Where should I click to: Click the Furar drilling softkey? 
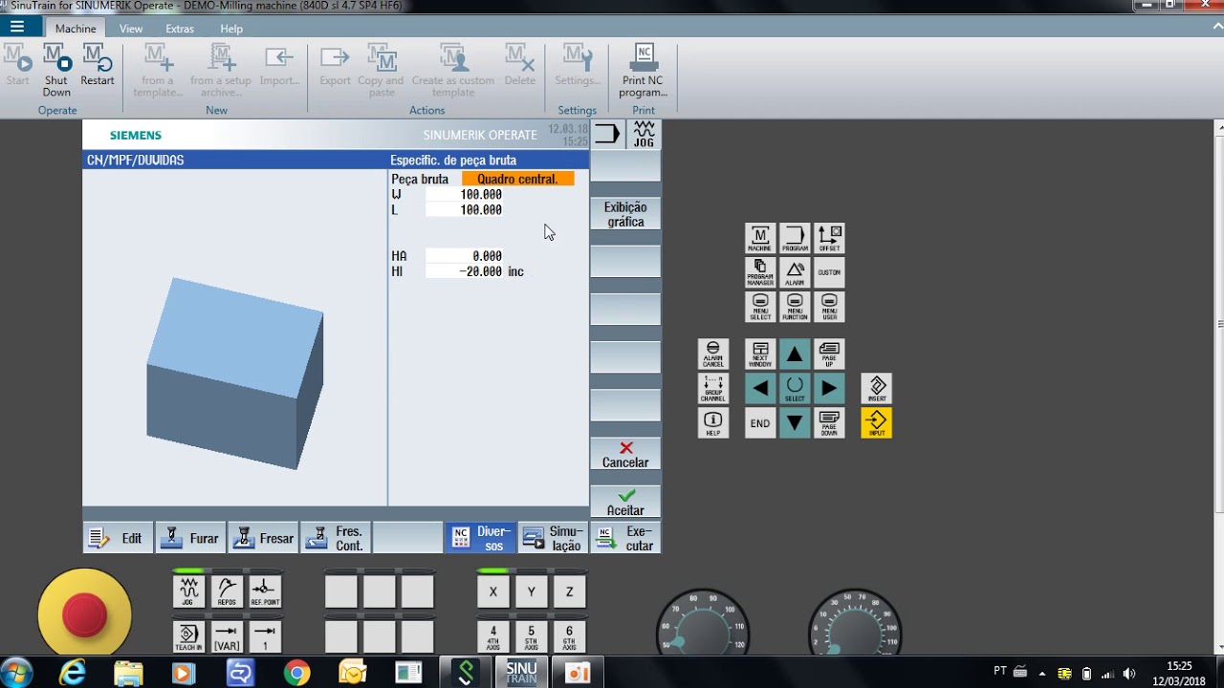coord(191,538)
